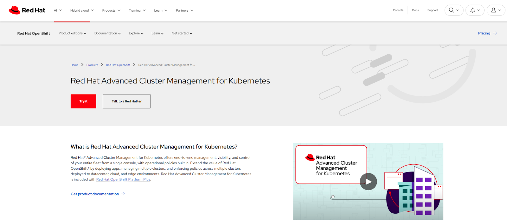The width and height of the screenshot is (507, 224).
Task: Open Documentation dropdown in OpenShift bar
Action: pos(107,33)
